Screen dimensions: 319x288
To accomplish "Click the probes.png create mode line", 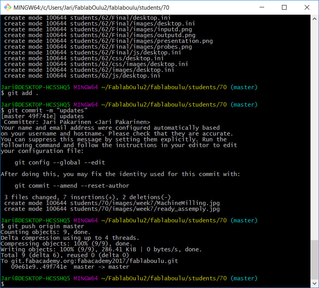I will coord(98,47).
